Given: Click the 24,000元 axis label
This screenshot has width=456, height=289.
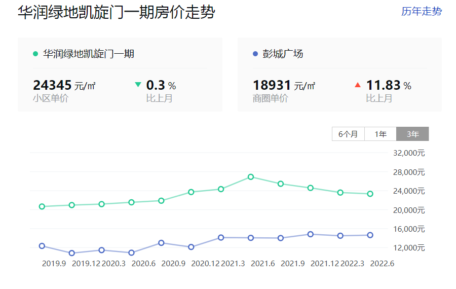Looking at the screenshot, I should point(409,191).
